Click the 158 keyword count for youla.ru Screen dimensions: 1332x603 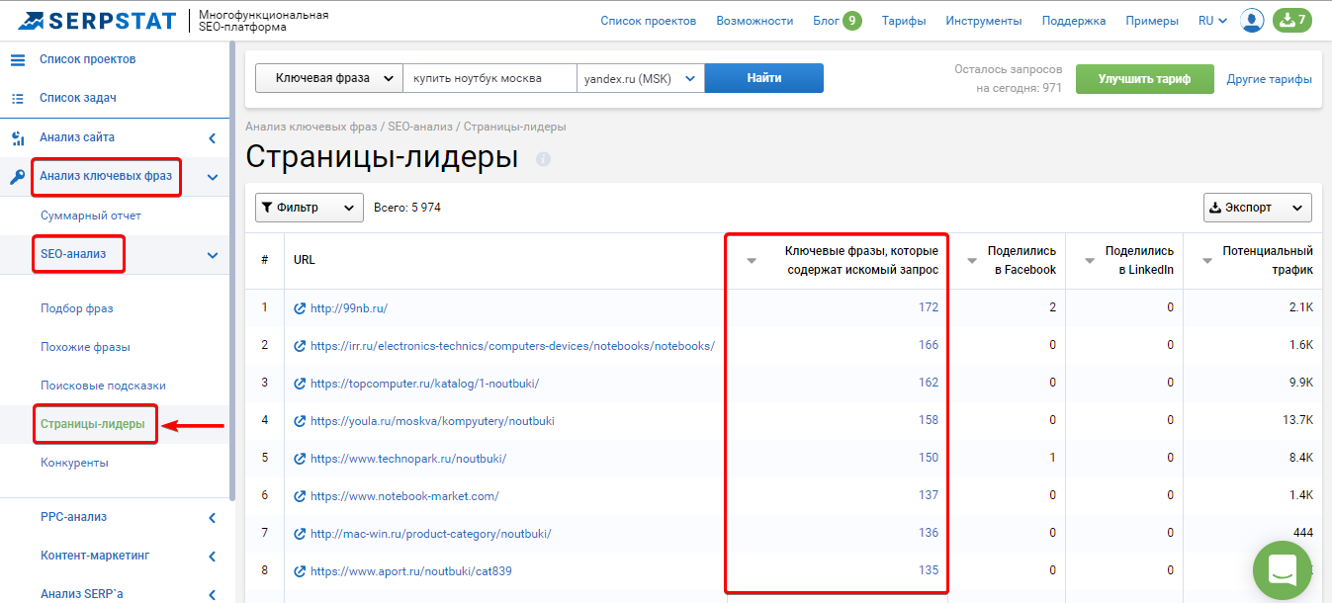pos(928,420)
